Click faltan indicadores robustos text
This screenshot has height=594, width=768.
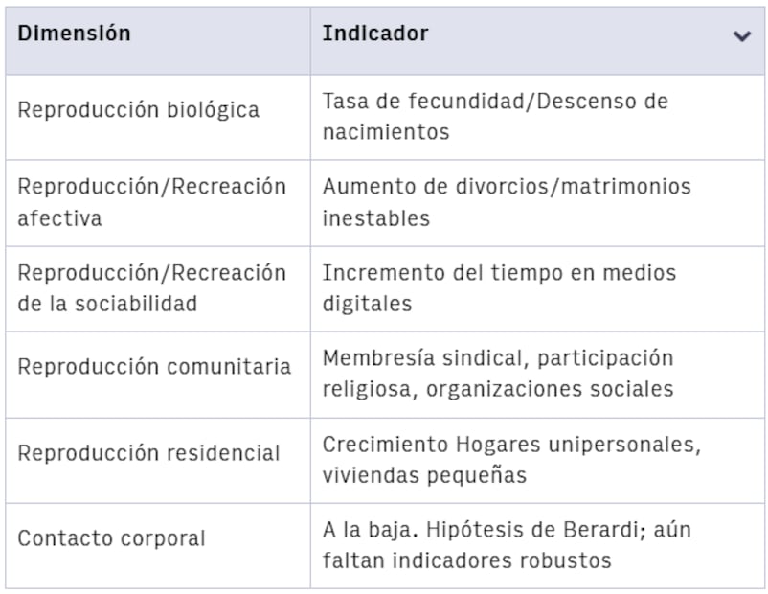click(467, 560)
